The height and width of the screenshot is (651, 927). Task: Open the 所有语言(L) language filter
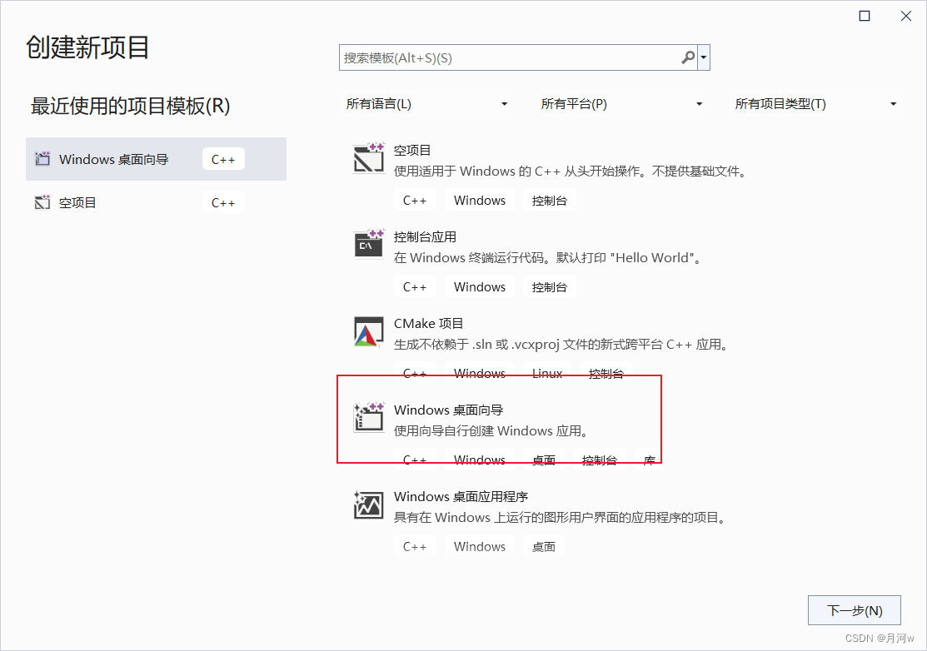click(426, 104)
